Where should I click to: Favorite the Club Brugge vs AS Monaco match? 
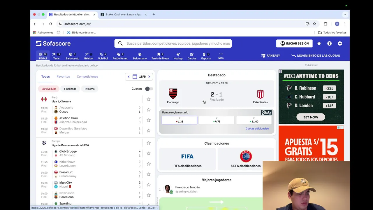click(x=149, y=153)
